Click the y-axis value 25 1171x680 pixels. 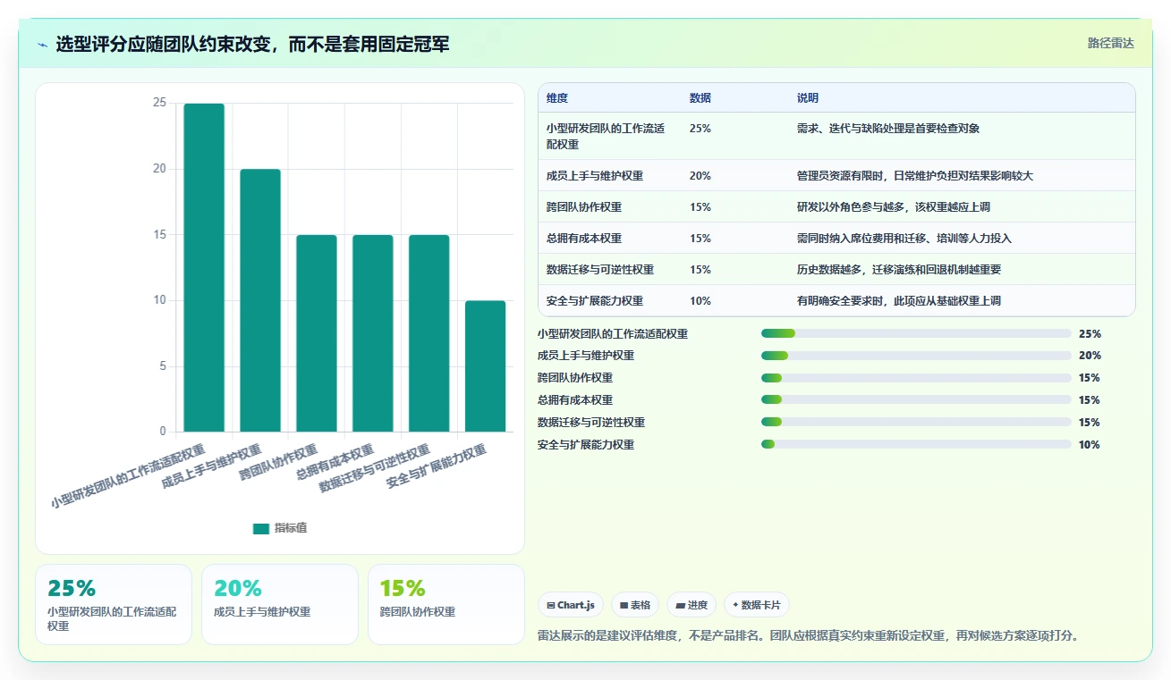(159, 103)
